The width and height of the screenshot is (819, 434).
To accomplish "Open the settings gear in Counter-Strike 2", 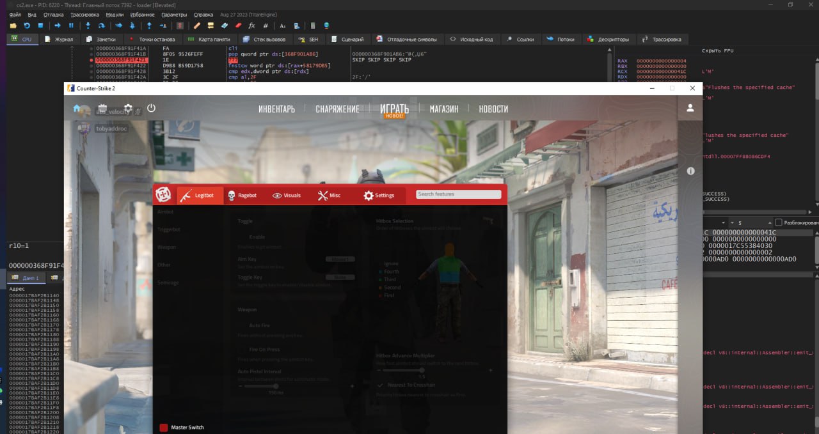I will point(128,109).
